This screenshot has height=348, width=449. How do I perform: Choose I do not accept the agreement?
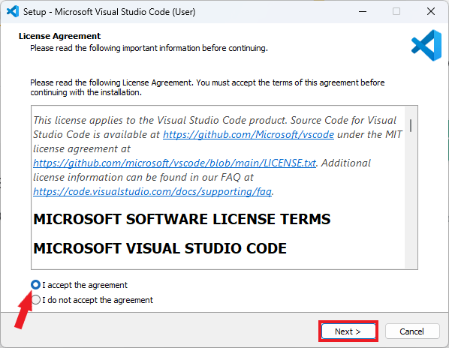35,300
